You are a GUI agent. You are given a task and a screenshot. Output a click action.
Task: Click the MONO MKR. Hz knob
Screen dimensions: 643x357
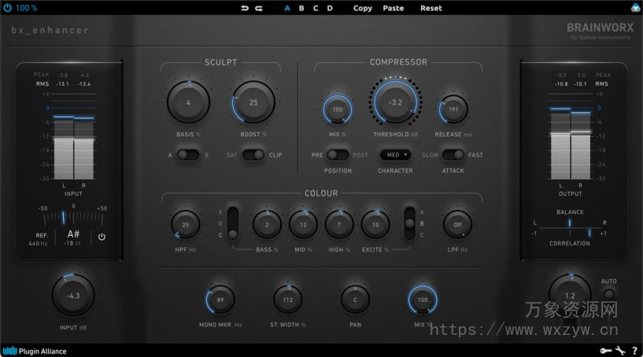pos(220,300)
